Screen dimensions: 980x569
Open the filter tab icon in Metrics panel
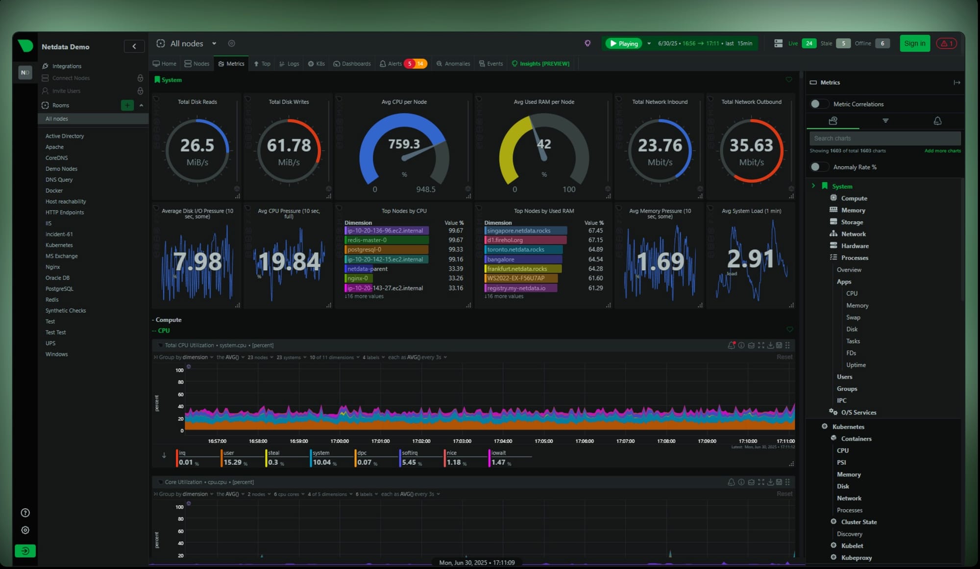click(x=885, y=120)
